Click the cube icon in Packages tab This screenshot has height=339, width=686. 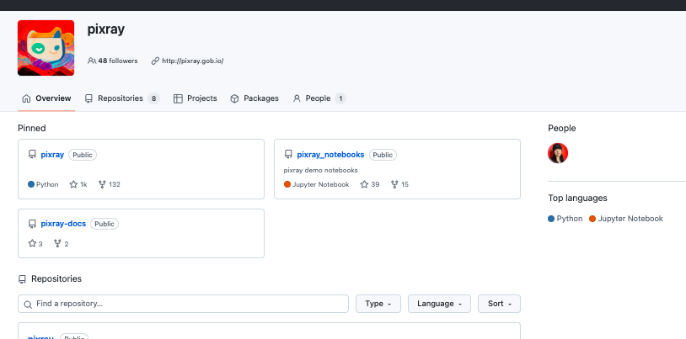(x=234, y=98)
